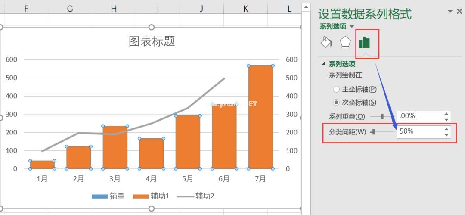465x215 pixels.
Task: Increase 分类间距 with the up arrow
Action: (446, 129)
